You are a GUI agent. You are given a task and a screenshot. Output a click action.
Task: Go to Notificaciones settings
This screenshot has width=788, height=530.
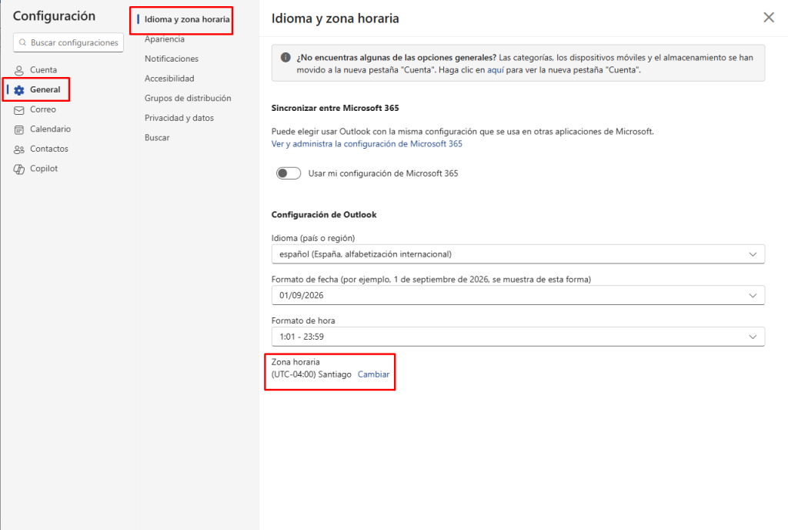tap(172, 59)
